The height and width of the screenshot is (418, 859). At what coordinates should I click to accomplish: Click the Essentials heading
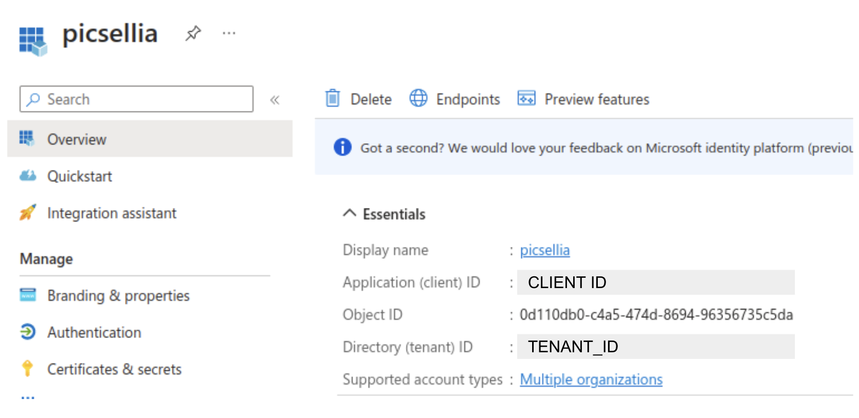pos(394,214)
